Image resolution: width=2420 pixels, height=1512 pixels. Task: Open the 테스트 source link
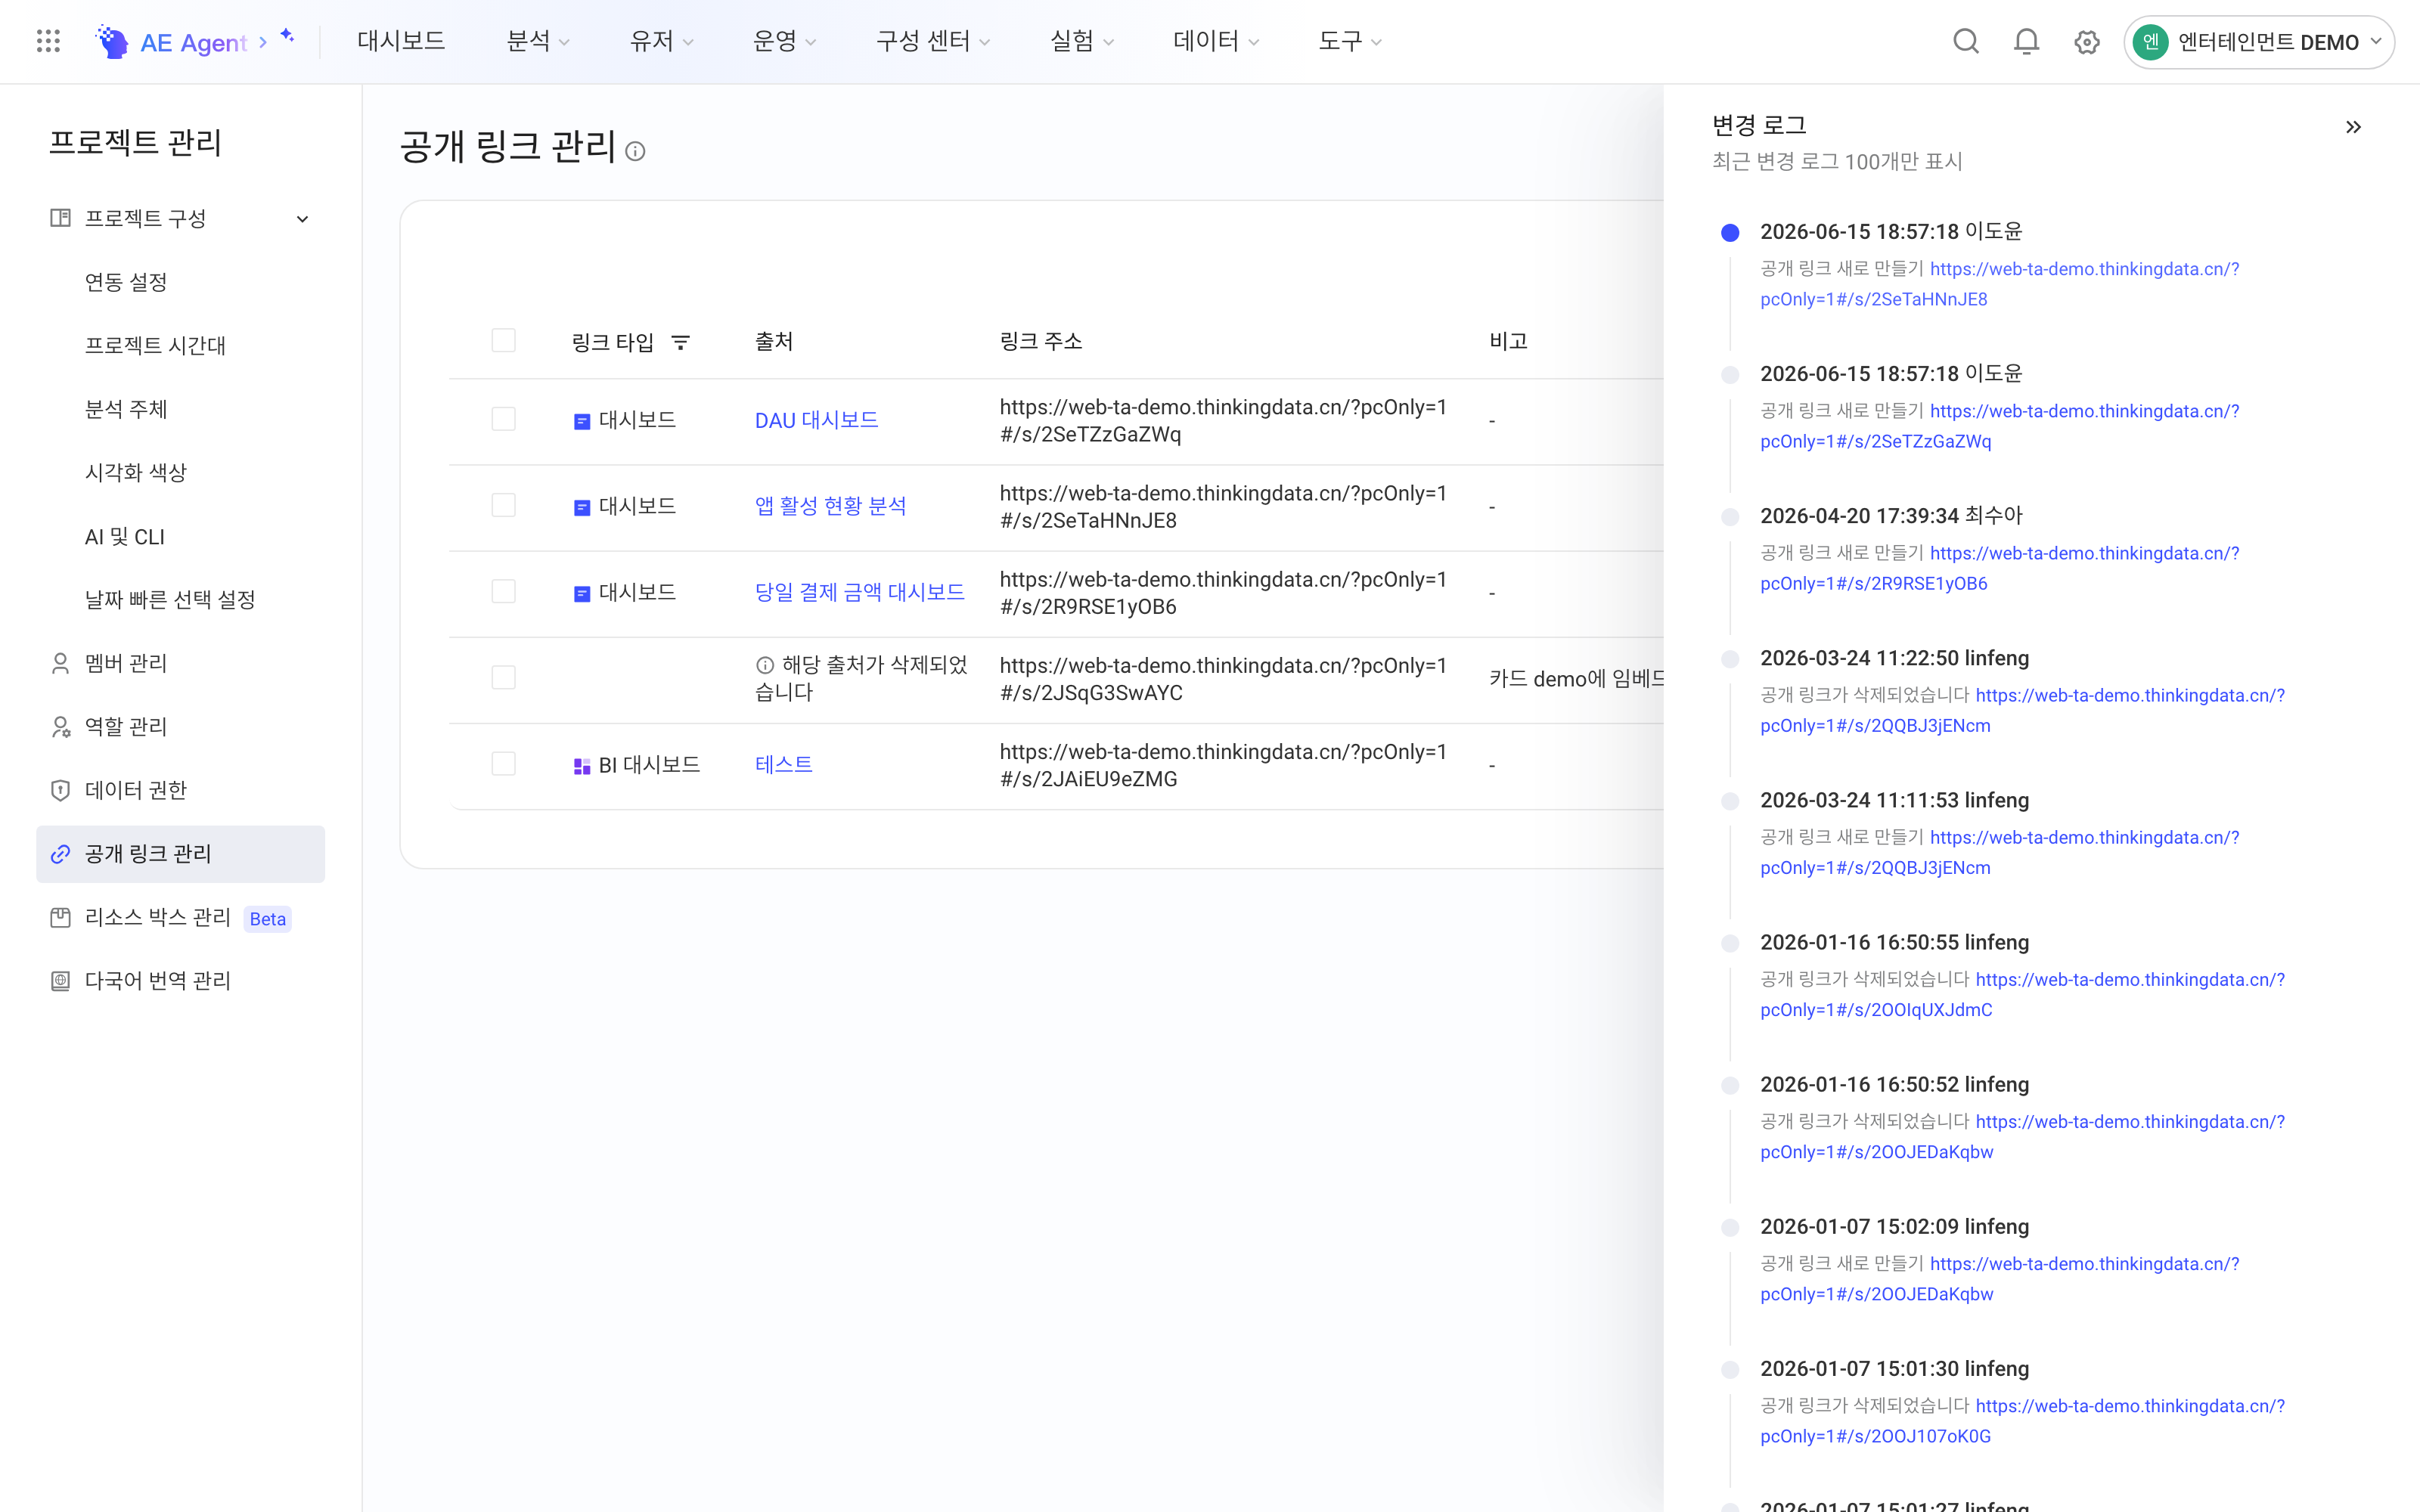[x=783, y=765]
